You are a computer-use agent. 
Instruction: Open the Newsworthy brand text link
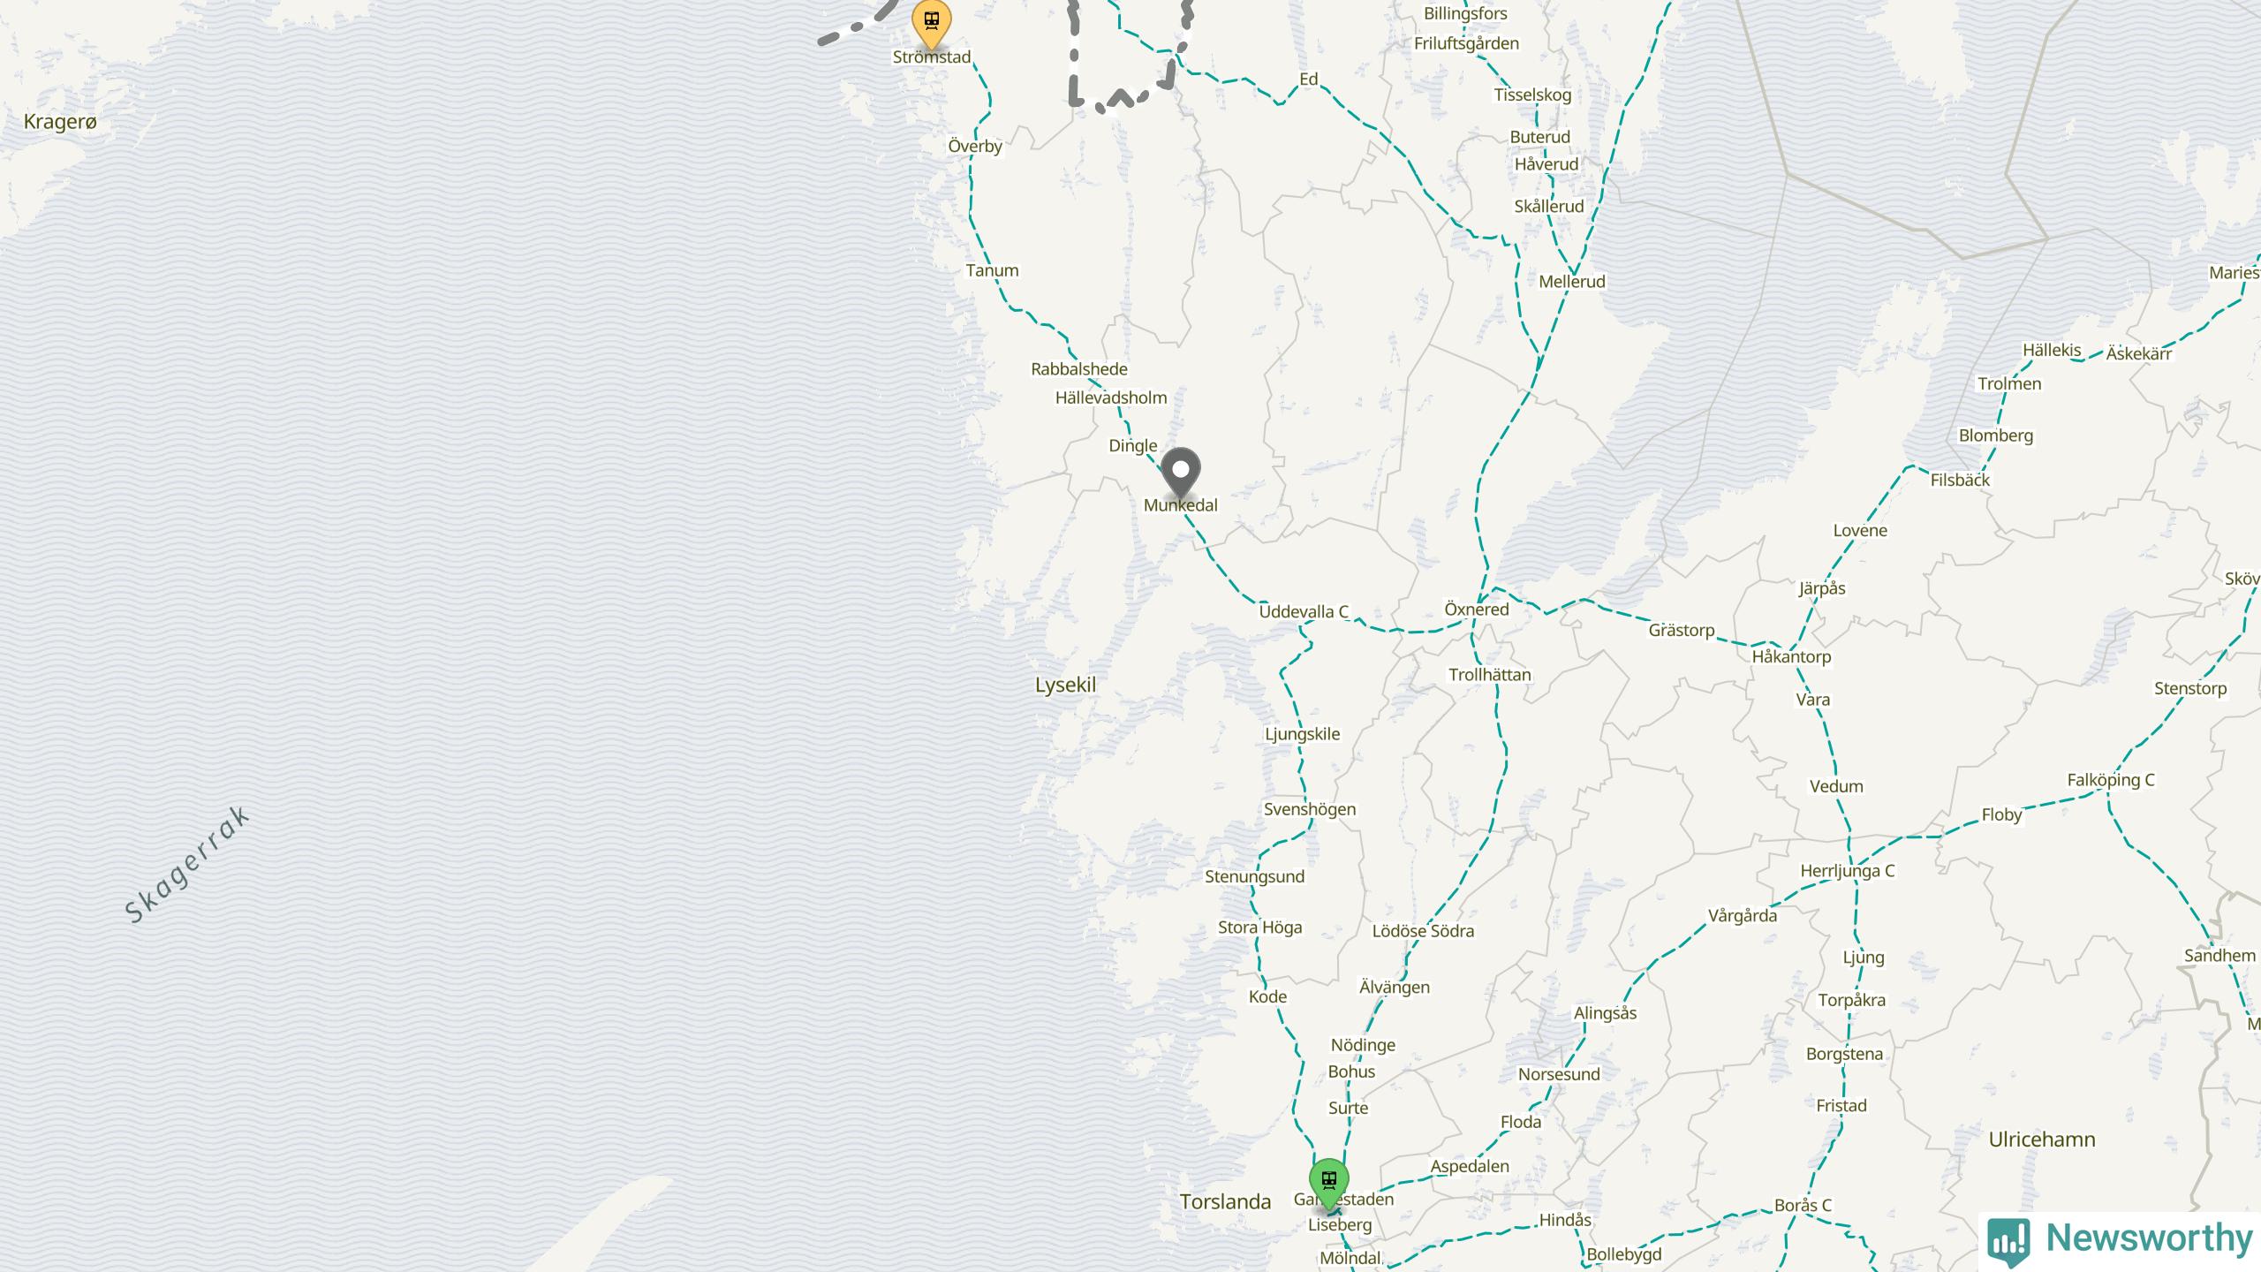click(x=2149, y=1238)
